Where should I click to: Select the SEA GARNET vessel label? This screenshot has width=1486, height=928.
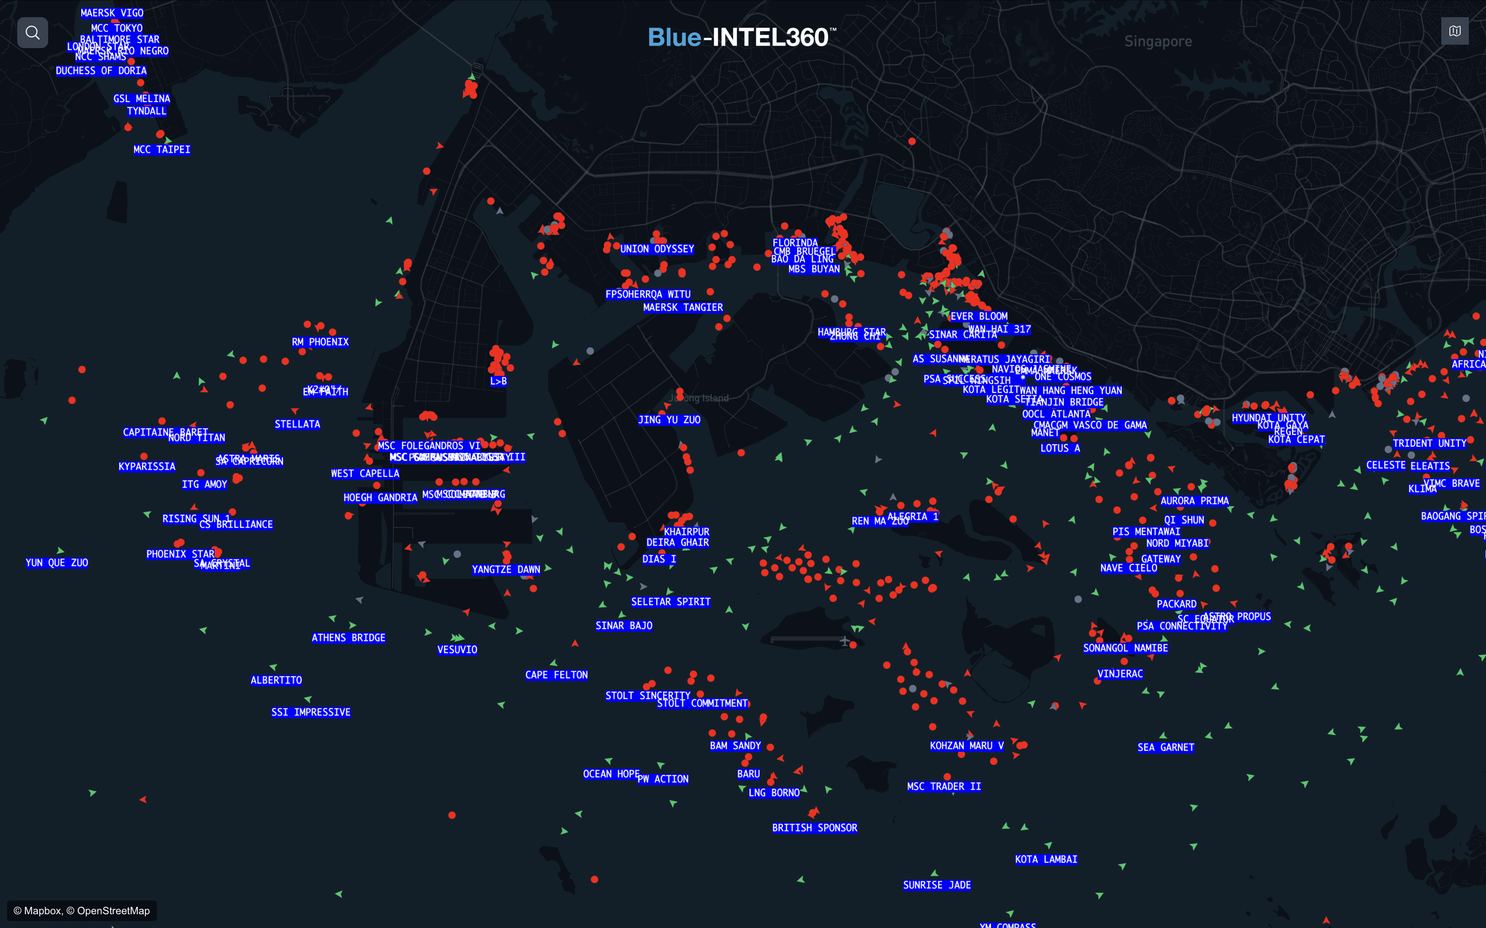(1166, 748)
